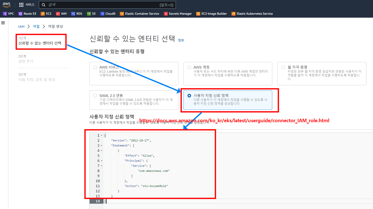This screenshot has width=373, height=209.
Task: Click line number 14 in editor gutter
Action: pos(98,201)
